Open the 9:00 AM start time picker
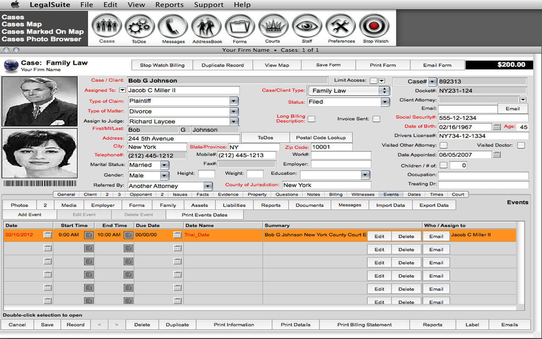 pyautogui.click(x=88, y=235)
